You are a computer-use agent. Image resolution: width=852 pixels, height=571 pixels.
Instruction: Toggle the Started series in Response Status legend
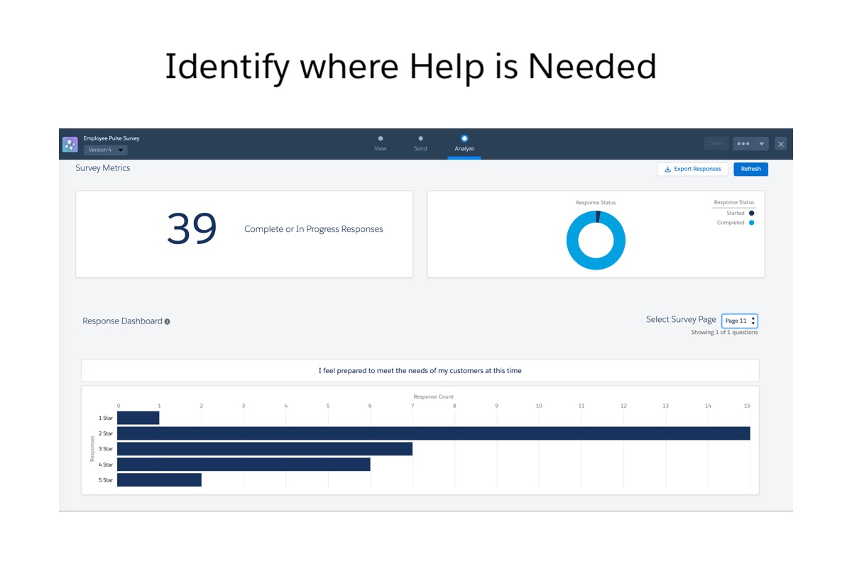pos(735,213)
